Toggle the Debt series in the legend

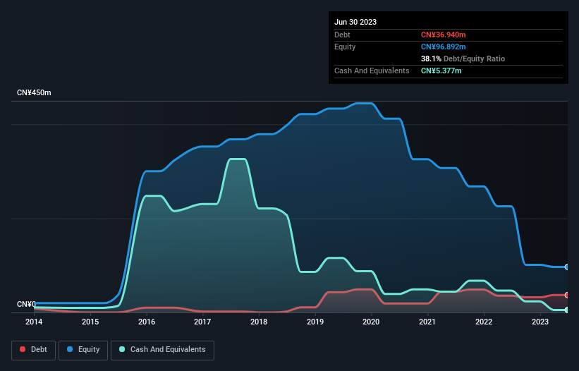pos(33,350)
